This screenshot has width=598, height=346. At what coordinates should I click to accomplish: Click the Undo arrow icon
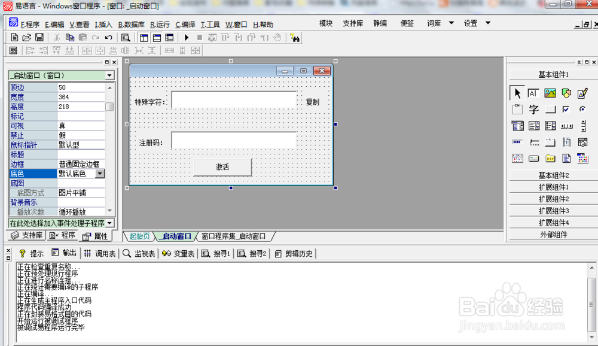point(109,38)
